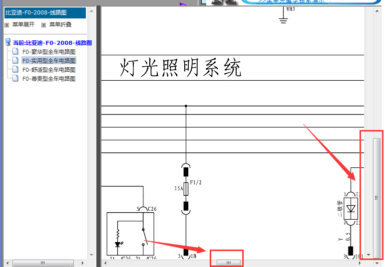Click the search demo link at the top
Screen dimensions: 385x267
coord(291,1)
